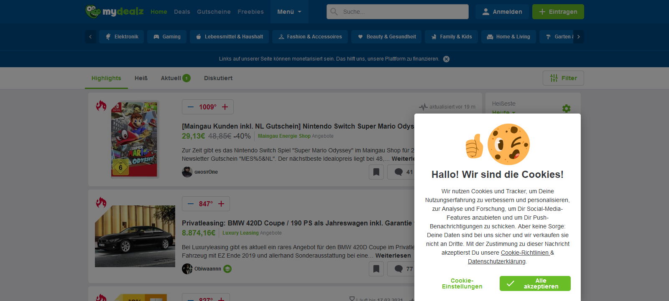
Task: Vote down the Super Mario Odyssey deal
Action: click(x=191, y=107)
